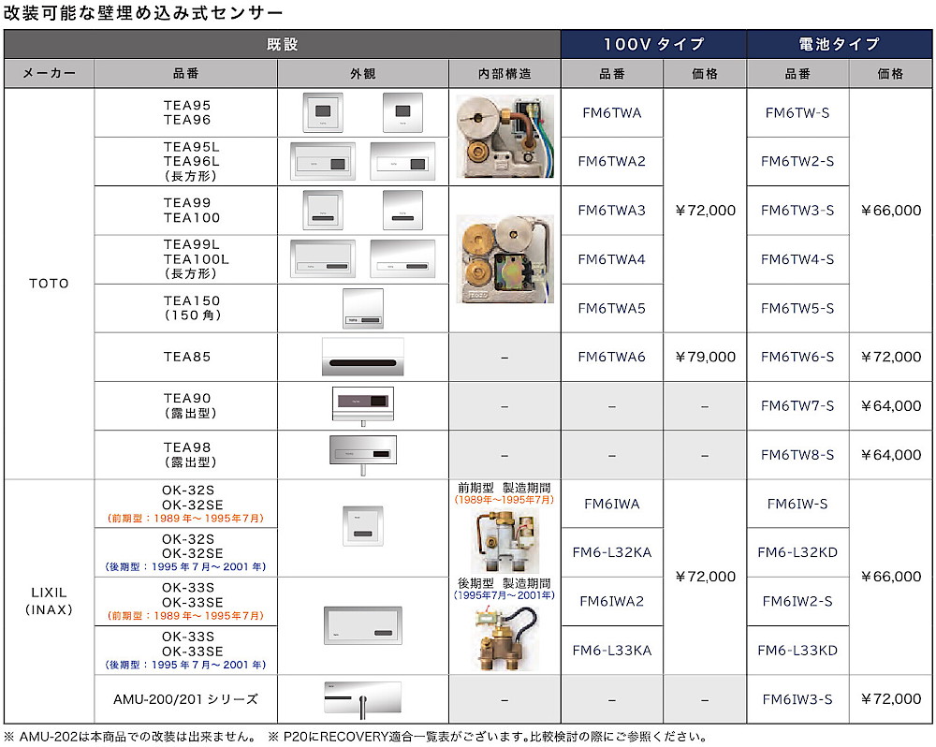Switch to the 電池タイプ column header
Image resolution: width=936 pixels, height=747 pixels.
[x=839, y=44]
